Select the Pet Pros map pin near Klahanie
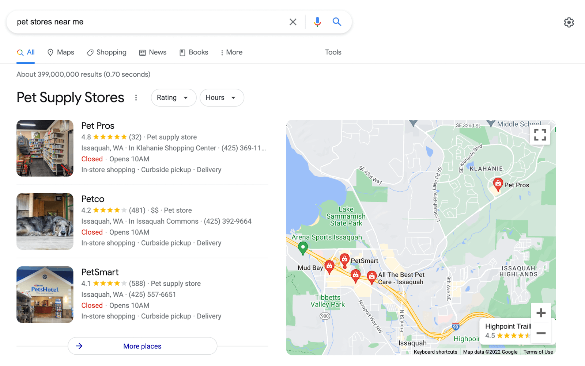This screenshot has height=366, width=585. point(498,184)
